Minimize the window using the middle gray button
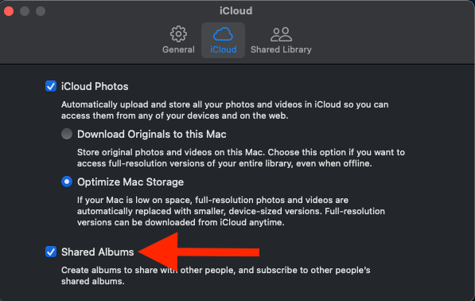 25,11
